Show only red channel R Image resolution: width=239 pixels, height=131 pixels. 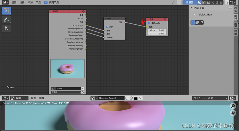coord(213,2)
